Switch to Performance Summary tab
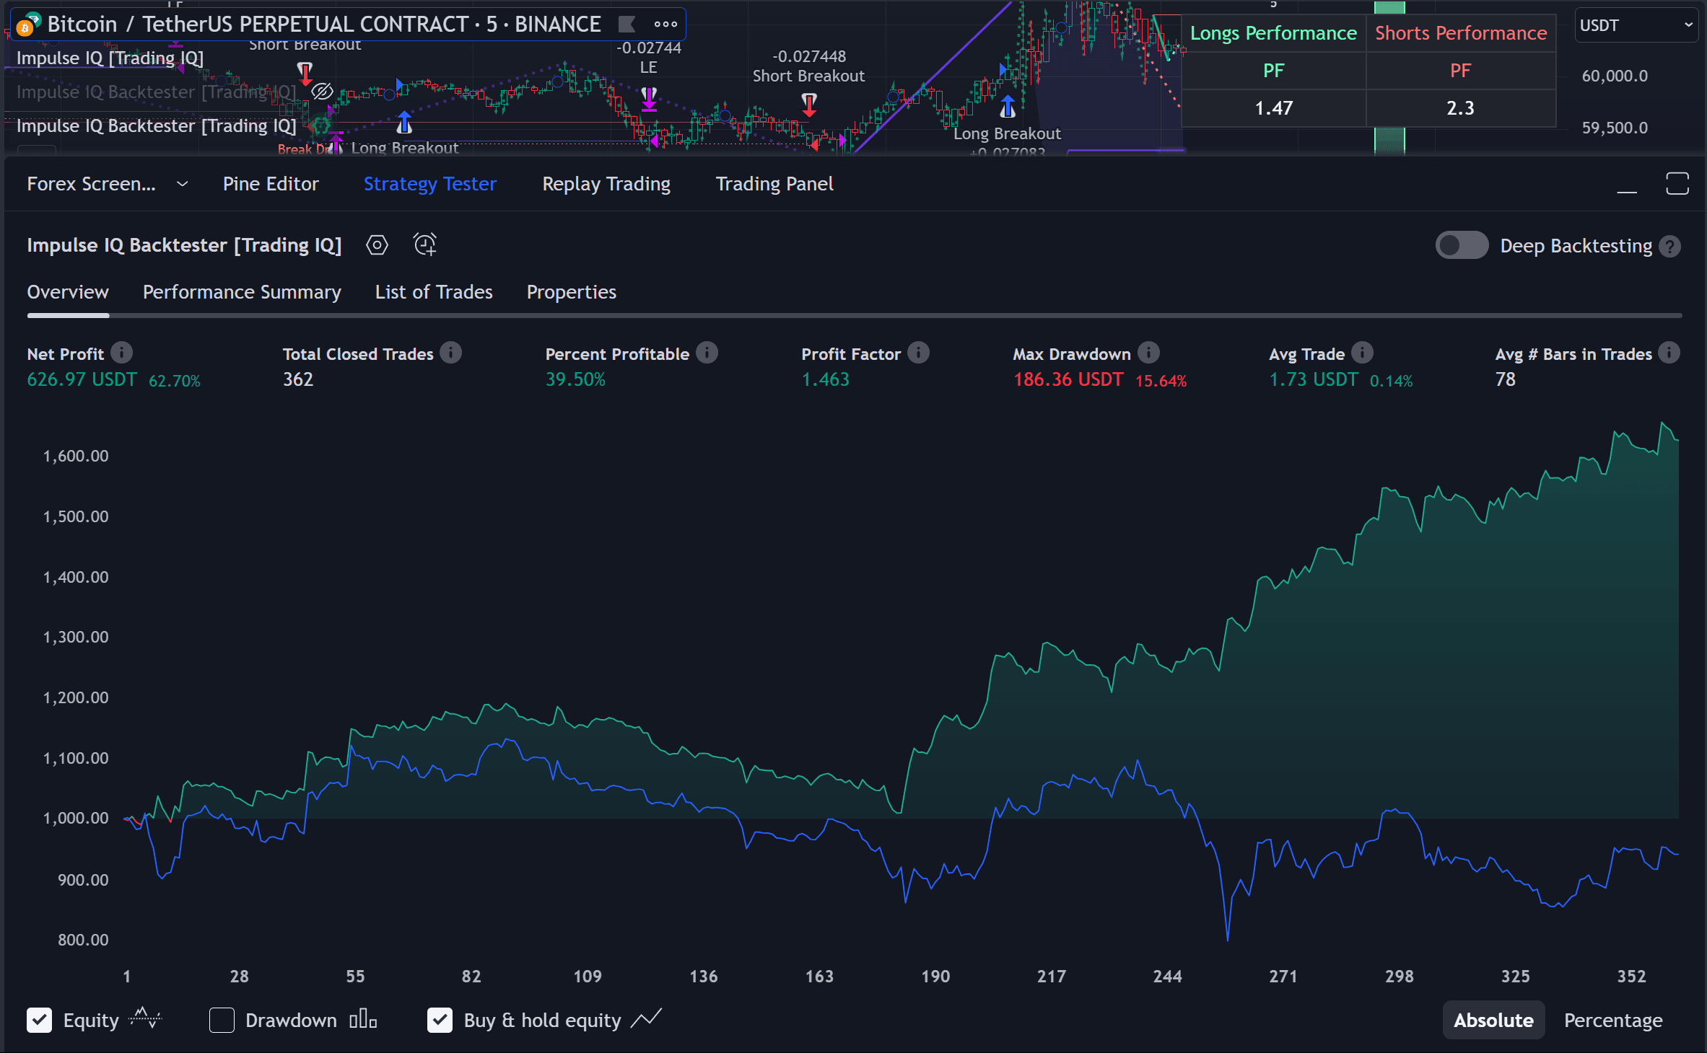Screen dimensions: 1707x1053 (242, 292)
